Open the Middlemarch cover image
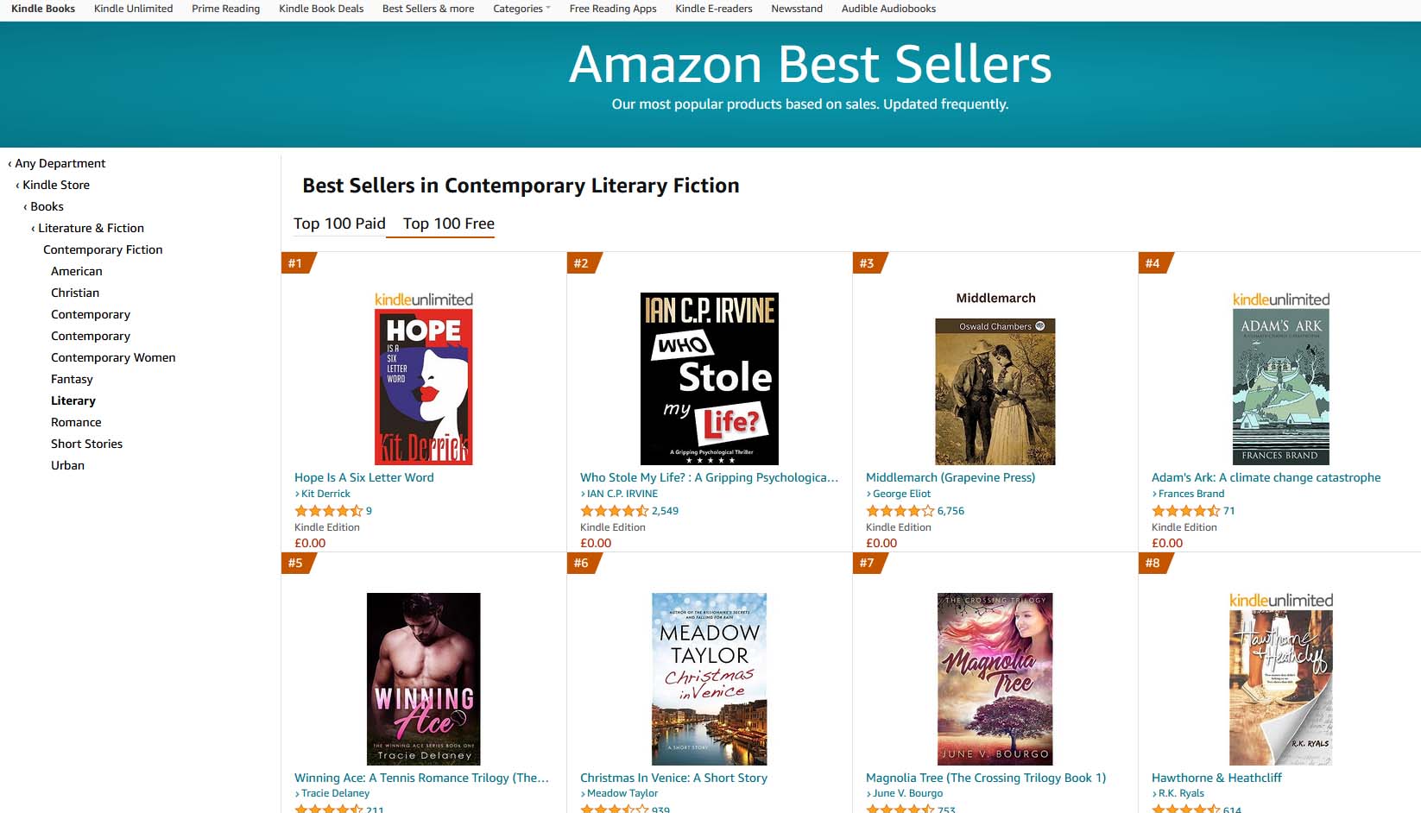The image size is (1421, 813). [995, 391]
